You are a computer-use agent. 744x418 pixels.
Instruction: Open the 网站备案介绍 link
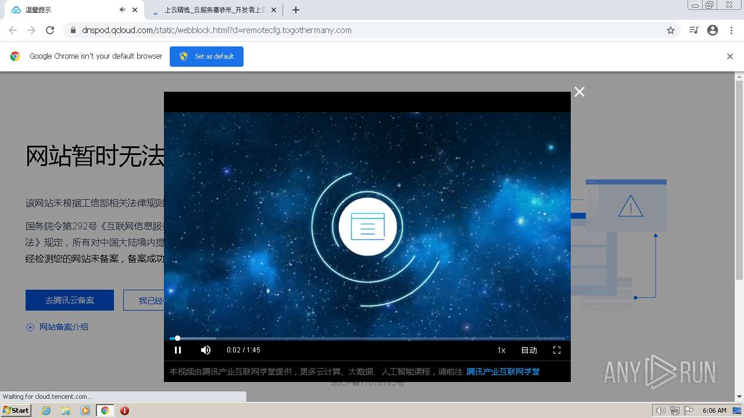(x=64, y=327)
